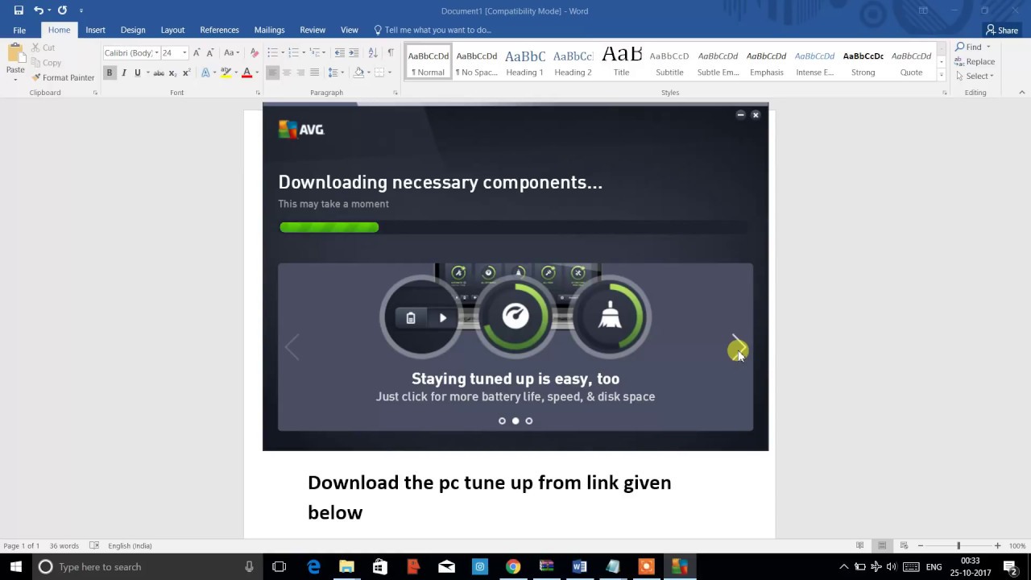This screenshot has width=1031, height=580.
Task: Apply Numbering list icon
Action: click(x=294, y=52)
